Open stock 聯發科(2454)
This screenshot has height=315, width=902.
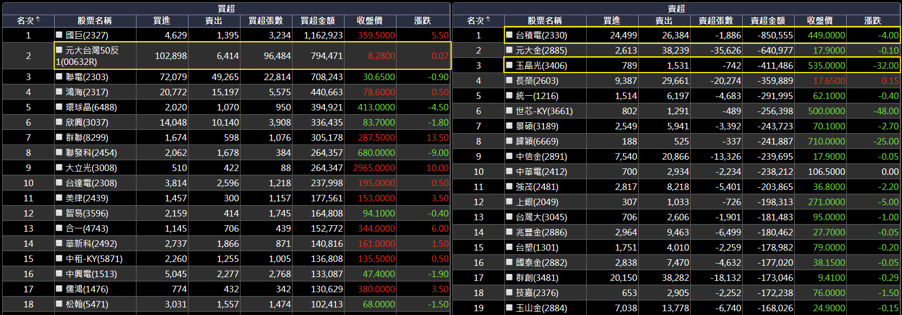[91, 153]
